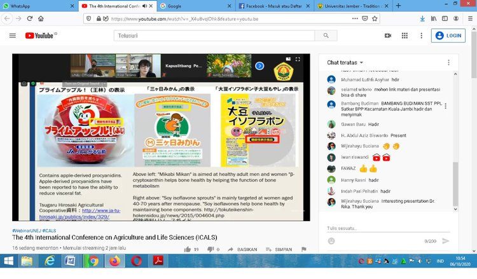Open options for Bambang Budiman's chat message
The image size is (477, 279).
tap(445, 106)
